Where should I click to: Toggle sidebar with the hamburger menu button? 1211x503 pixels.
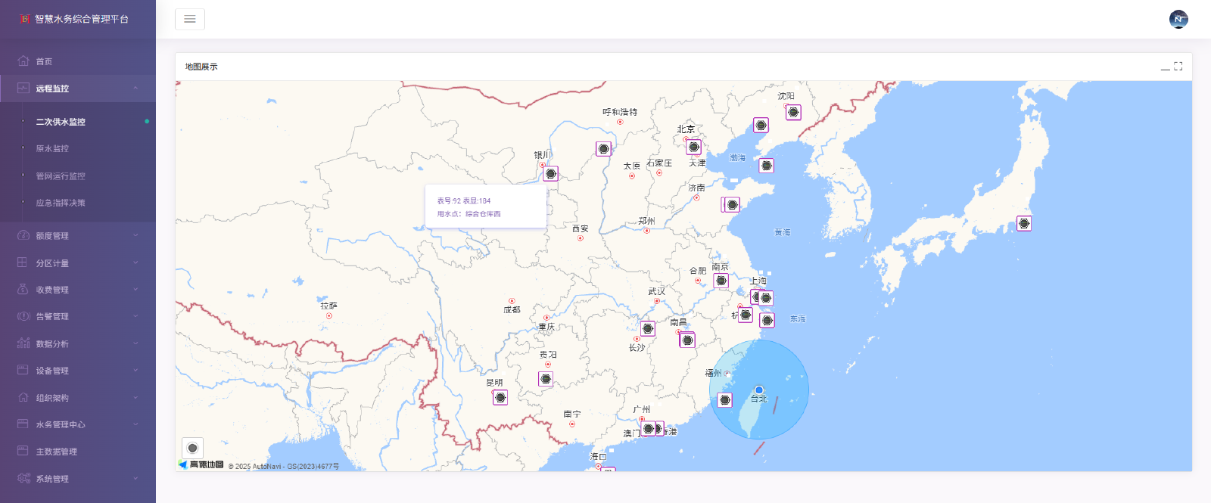(x=190, y=19)
